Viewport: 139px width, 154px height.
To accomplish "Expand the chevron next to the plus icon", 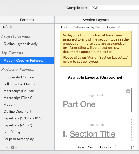I will [x=7, y=147].
